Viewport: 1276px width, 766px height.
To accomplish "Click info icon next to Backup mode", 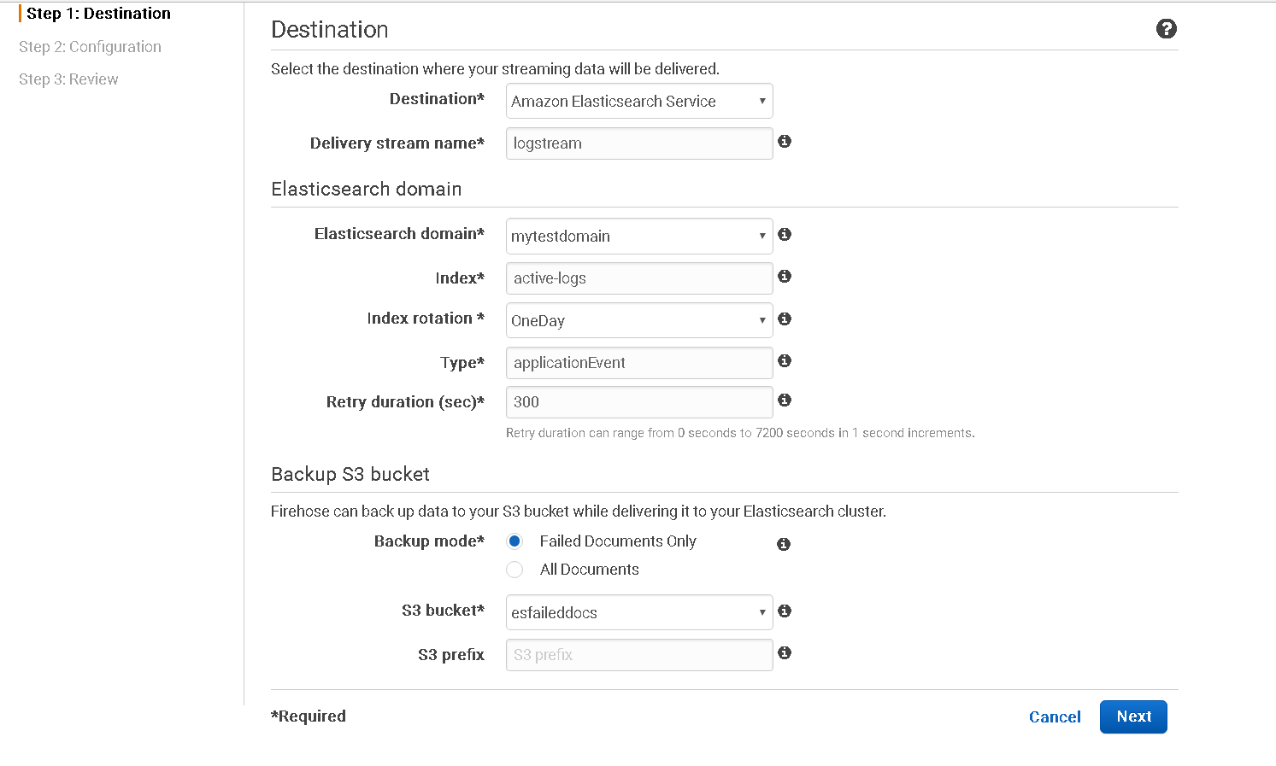I will click(784, 544).
